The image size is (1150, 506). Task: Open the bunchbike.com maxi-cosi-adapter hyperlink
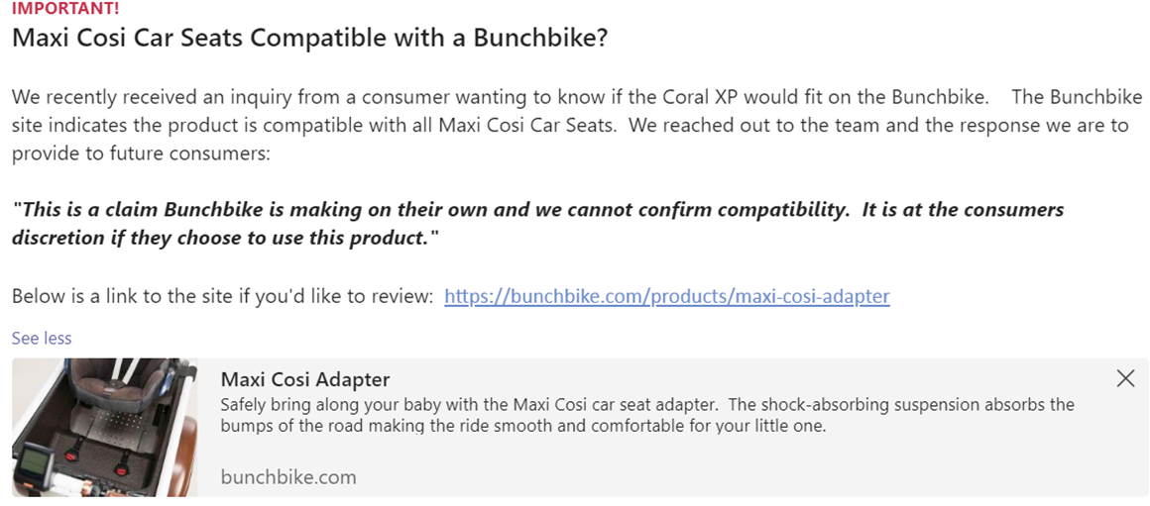tap(666, 296)
